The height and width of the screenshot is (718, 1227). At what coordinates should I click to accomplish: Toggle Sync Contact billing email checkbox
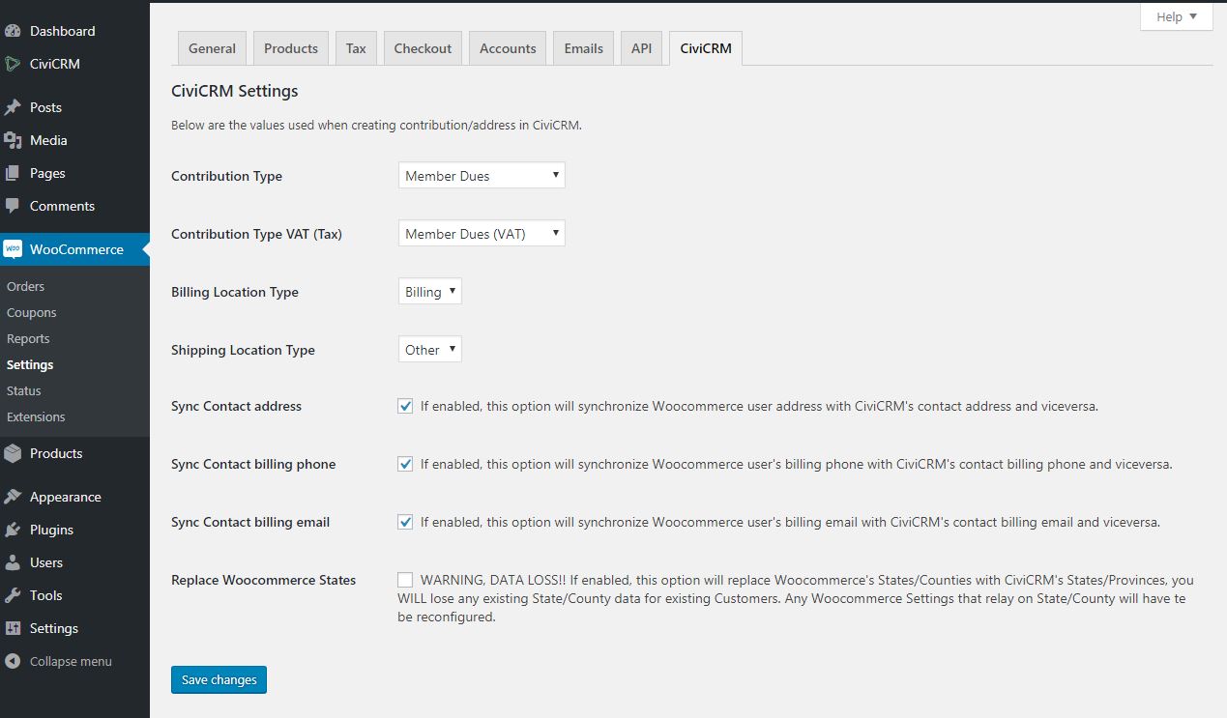pos(405,522)
